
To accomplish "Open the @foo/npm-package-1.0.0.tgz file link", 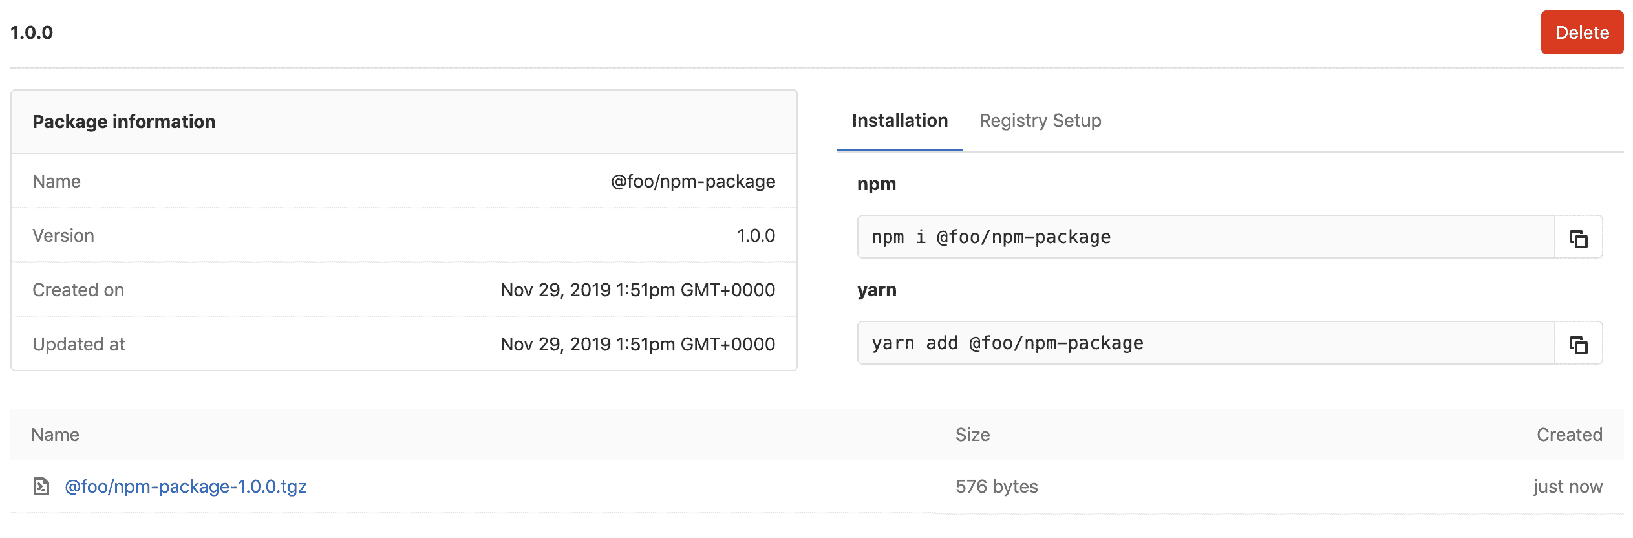I will (x=186, y=487).
